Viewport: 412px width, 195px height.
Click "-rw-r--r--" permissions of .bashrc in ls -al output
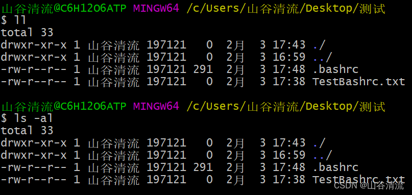[x=34, y=167]
